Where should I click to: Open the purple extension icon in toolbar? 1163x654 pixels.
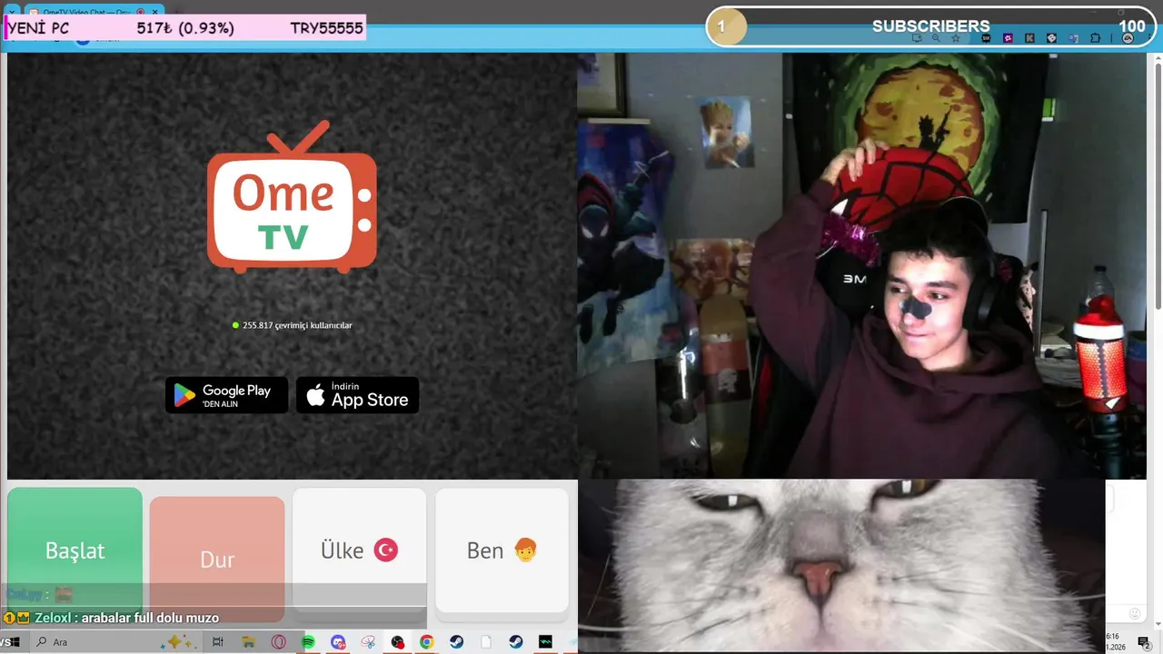tap(1008, 38)
